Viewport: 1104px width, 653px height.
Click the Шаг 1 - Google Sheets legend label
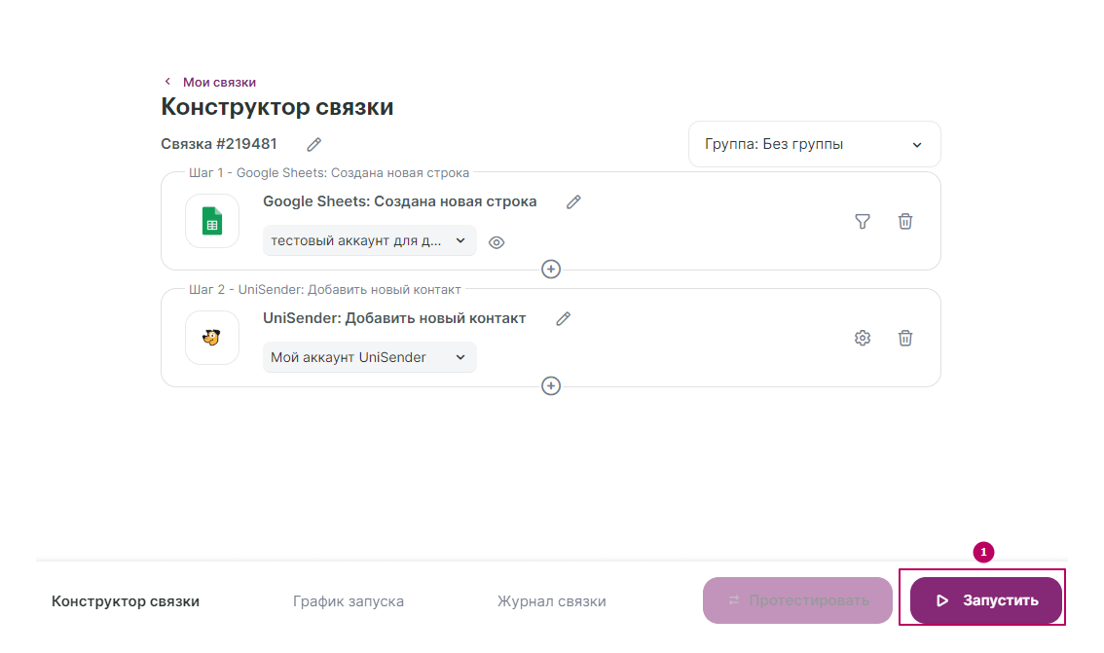(329, 173)
